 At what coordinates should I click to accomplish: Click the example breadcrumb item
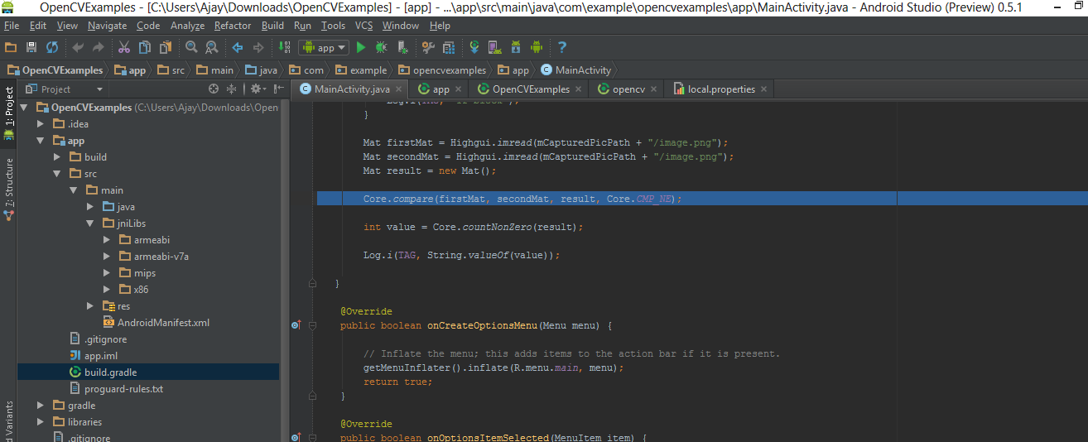coord(361,70)
